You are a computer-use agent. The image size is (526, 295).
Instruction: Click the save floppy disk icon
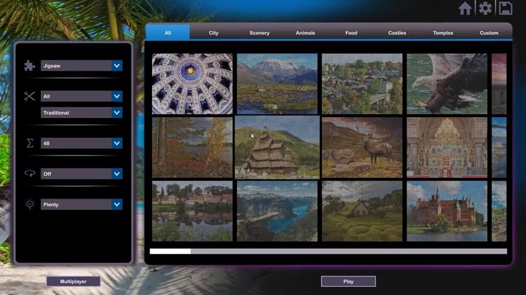click(x=505, y=8)
